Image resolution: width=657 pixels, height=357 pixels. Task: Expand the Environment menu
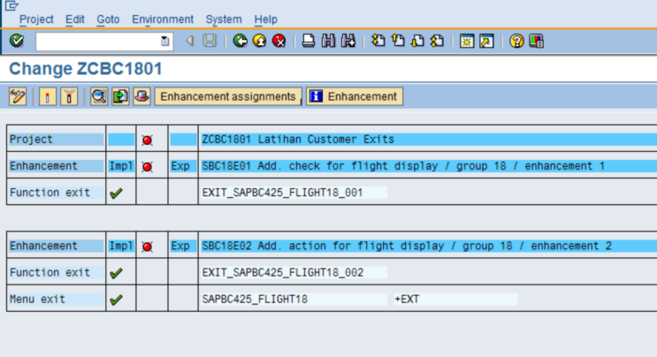tap(163, 19)
